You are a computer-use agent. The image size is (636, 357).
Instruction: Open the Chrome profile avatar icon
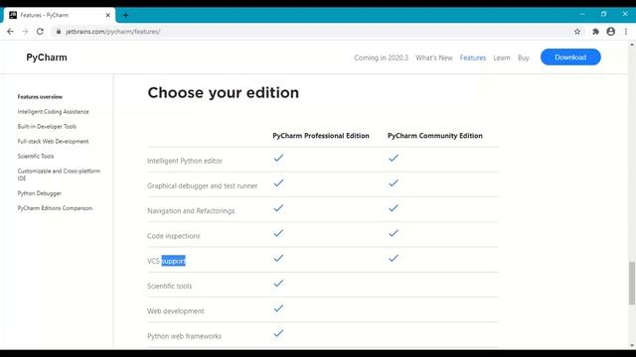611,31
